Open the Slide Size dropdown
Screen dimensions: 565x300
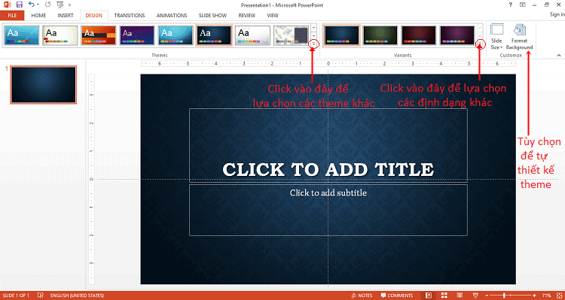(496, 37)
